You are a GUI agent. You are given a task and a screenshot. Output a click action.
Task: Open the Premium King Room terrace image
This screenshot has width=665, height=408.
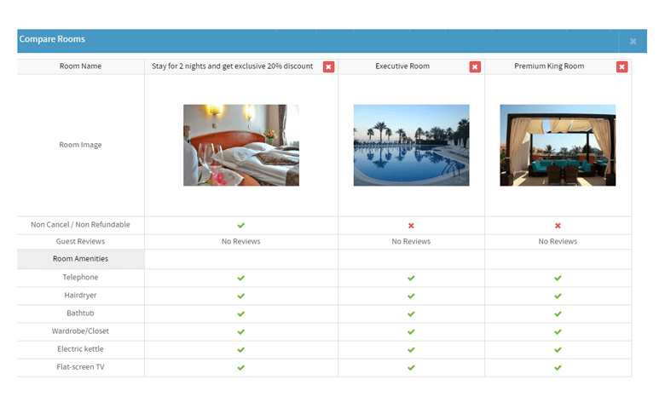558,145
